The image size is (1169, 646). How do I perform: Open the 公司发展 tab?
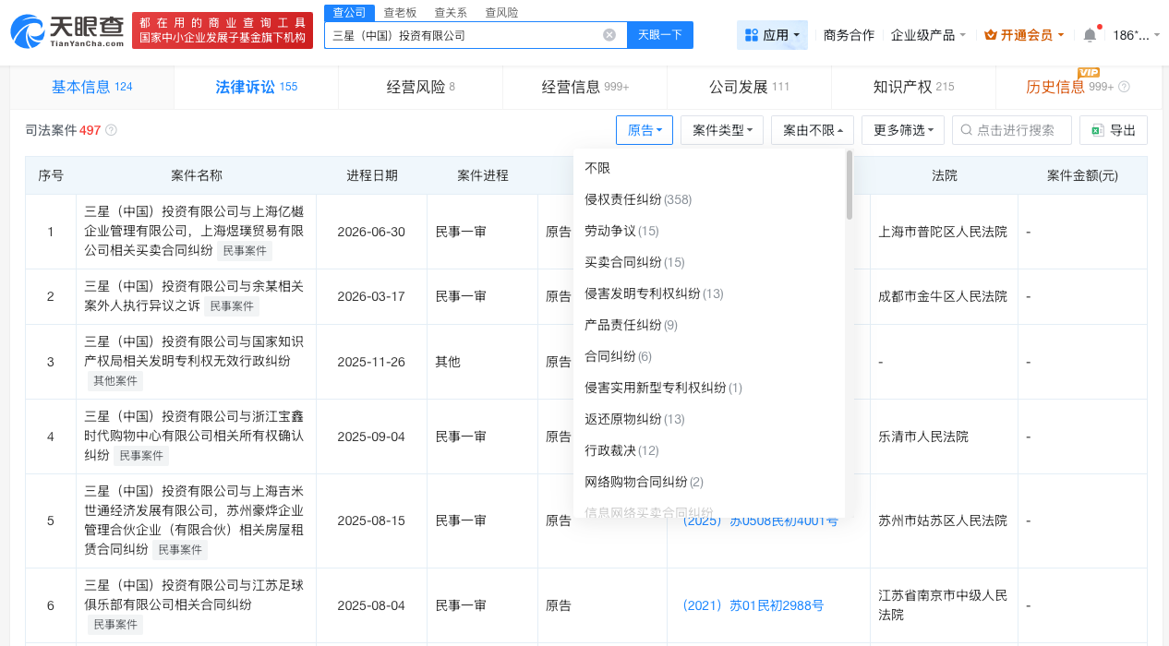(x=749, y=87)
